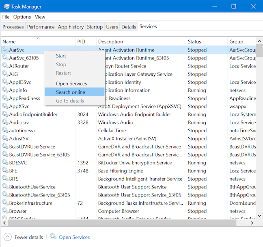Switch to the Details tab
This screenshot has width=263, height=247.
129,27
